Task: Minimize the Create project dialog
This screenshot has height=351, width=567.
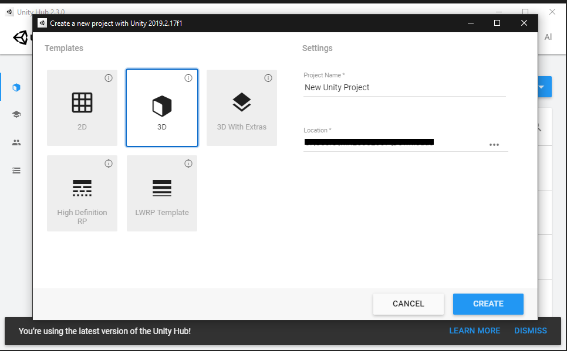Action: [471, 23]
